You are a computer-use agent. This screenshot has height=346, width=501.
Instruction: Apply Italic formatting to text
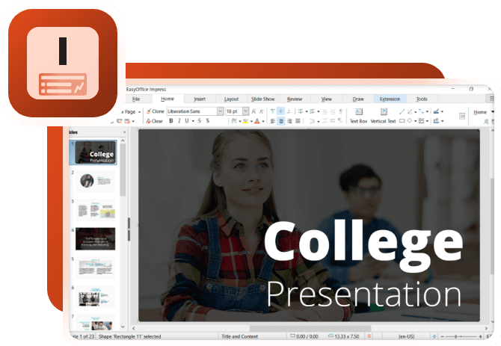[x=179, y=121]
